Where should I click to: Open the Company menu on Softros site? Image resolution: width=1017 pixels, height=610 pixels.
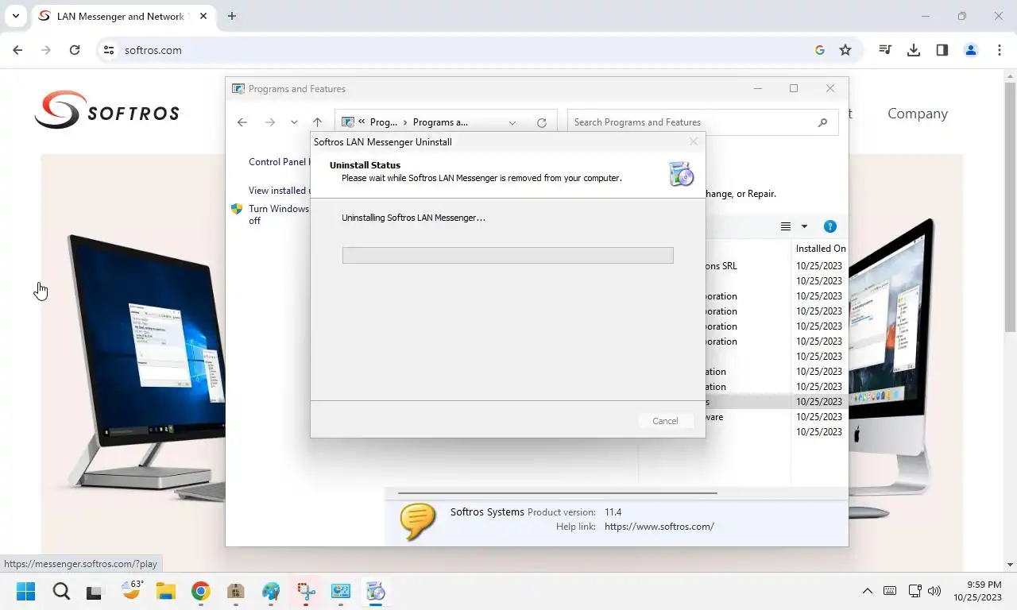click(918, 114)
